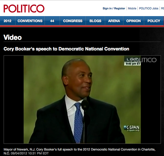Play the video in the player
Viewport: 164px width, 156px height.
click(82, 99)
